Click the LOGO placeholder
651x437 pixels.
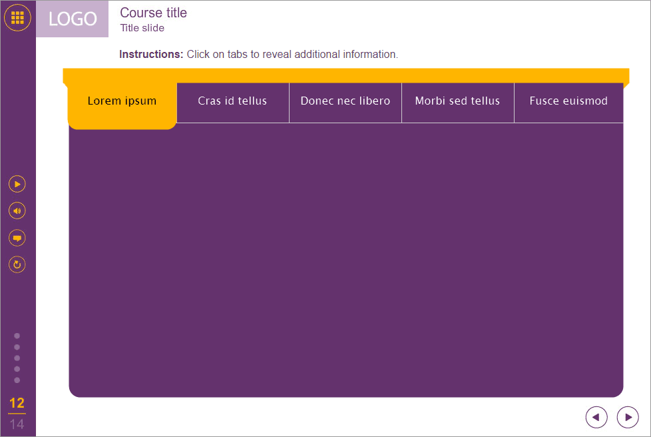(x=72, y=19)
